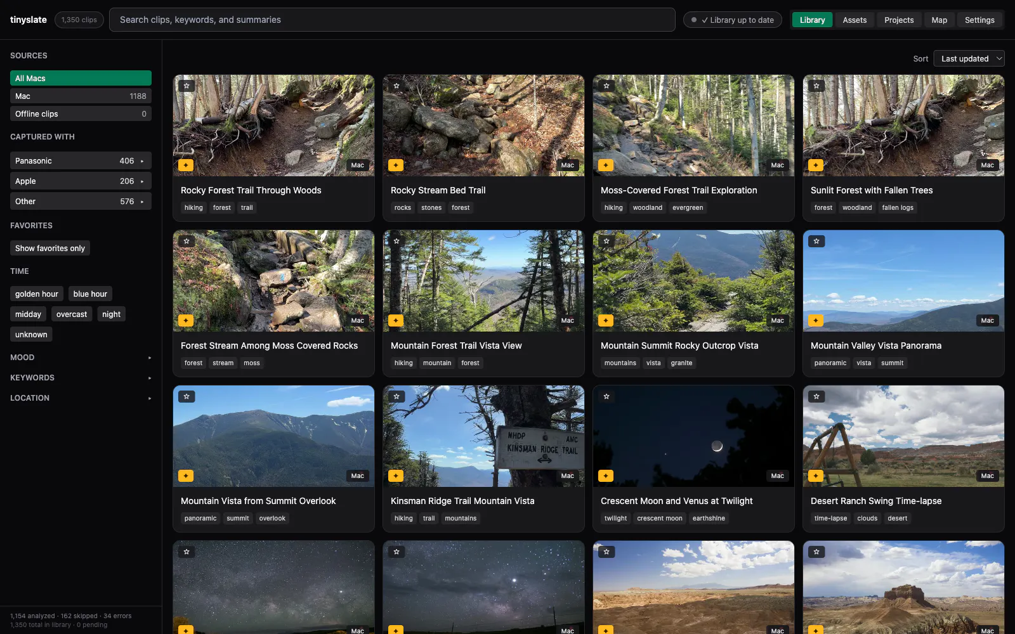Click the fallen logs keyword tag
The width and height of the screenshot is (1015, 634).
click(898, 207)
